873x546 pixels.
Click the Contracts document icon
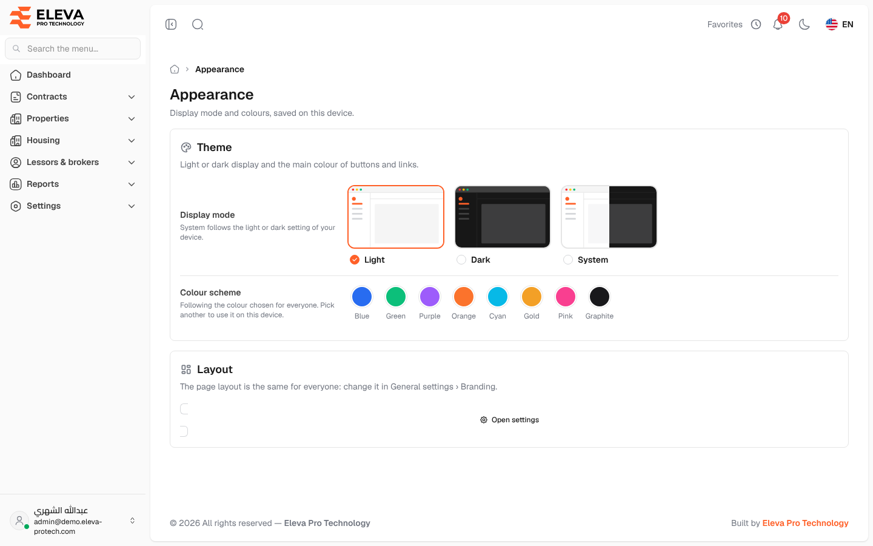16,96
